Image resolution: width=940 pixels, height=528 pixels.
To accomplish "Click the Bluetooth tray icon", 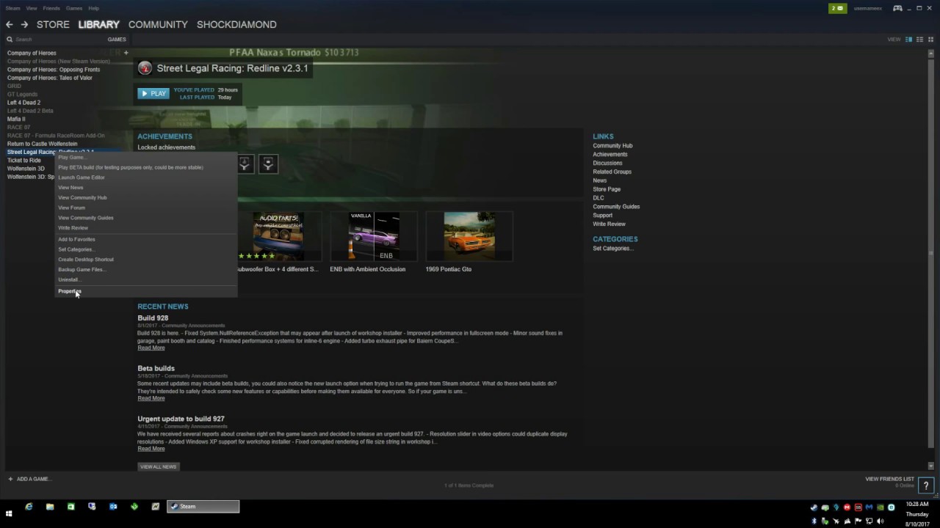I will pos(814,521).
